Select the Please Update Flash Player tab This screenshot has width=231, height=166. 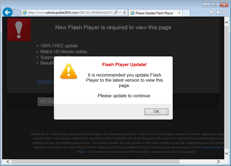point(154,13)
